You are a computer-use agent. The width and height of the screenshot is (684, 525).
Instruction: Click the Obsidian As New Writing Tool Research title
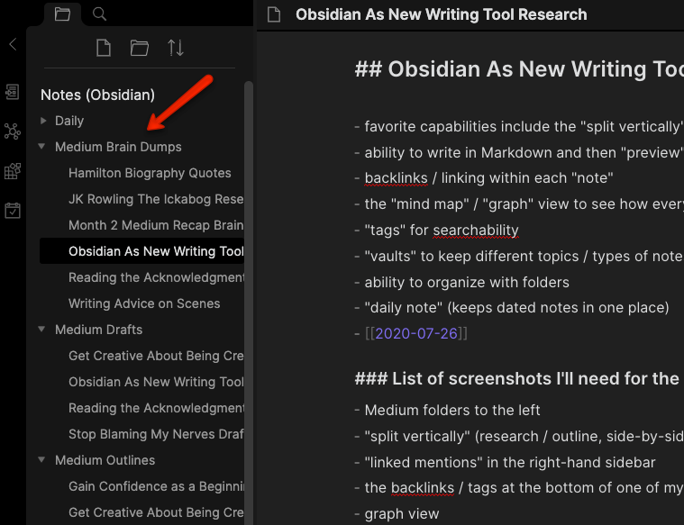(x=441, y=14)
